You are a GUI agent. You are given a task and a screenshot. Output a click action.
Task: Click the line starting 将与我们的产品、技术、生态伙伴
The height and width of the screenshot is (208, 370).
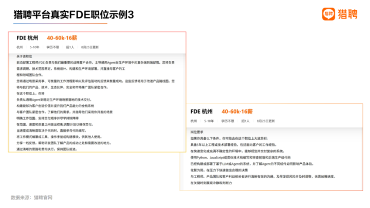pos(63,87)
